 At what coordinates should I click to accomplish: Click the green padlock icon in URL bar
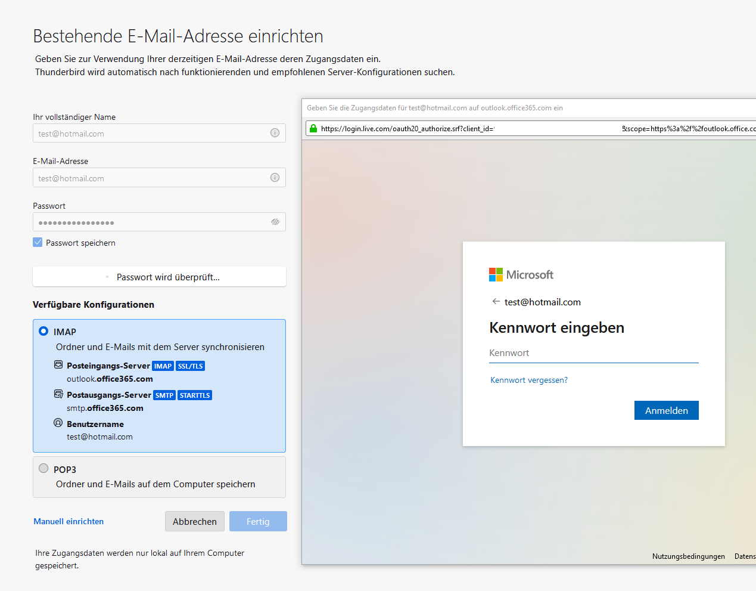(x=313, y=128)
